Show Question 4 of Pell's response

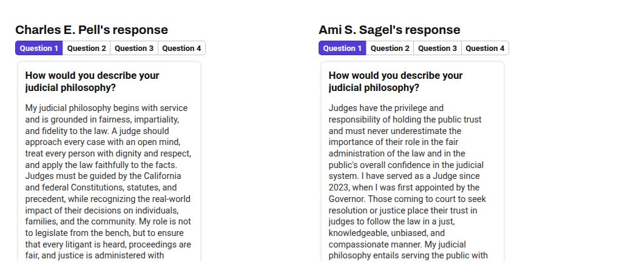(181, 49)
